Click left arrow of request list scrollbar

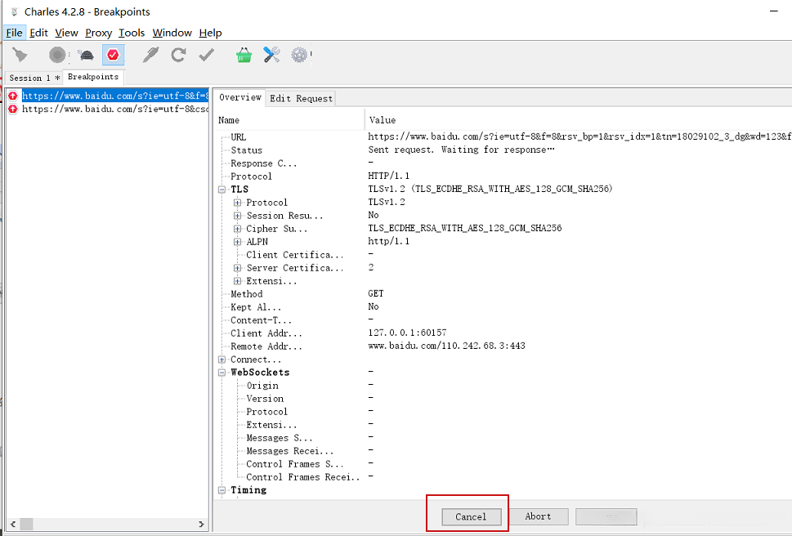point(13,524)
